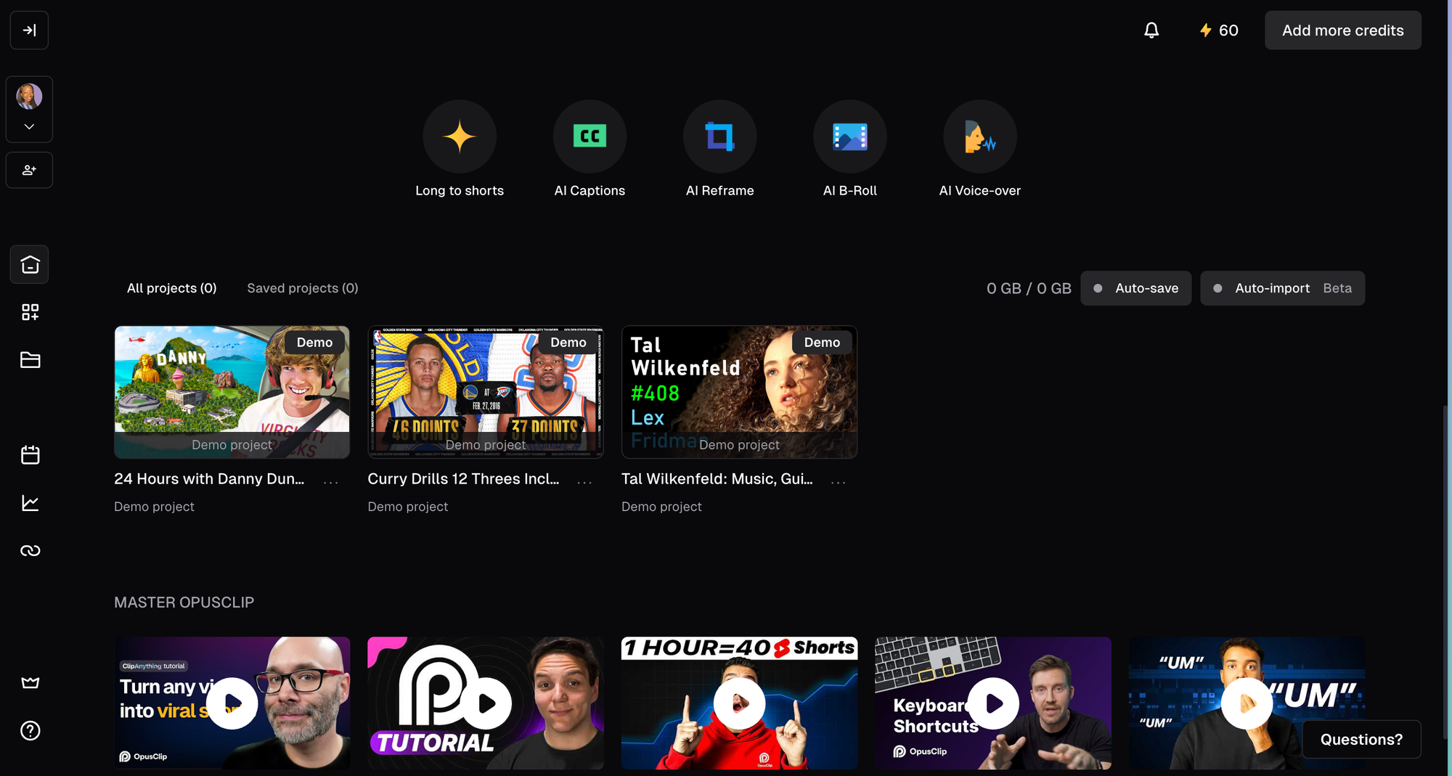Click the Tal Wilkenfeld: Music, Gui... title

717,479
